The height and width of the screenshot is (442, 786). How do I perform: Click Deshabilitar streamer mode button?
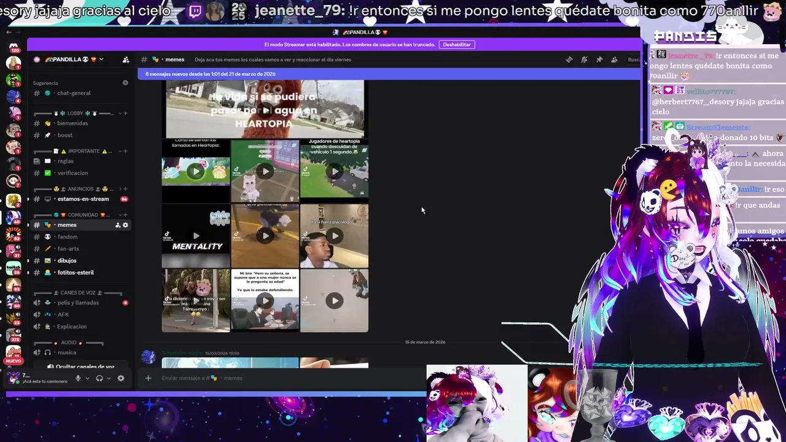(x=457, y=44)
